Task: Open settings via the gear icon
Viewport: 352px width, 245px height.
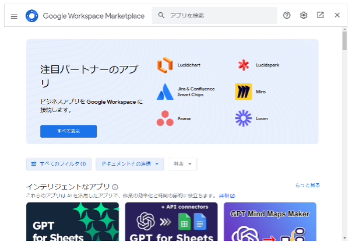Action: pyautogui.click(x=304, y=15)
